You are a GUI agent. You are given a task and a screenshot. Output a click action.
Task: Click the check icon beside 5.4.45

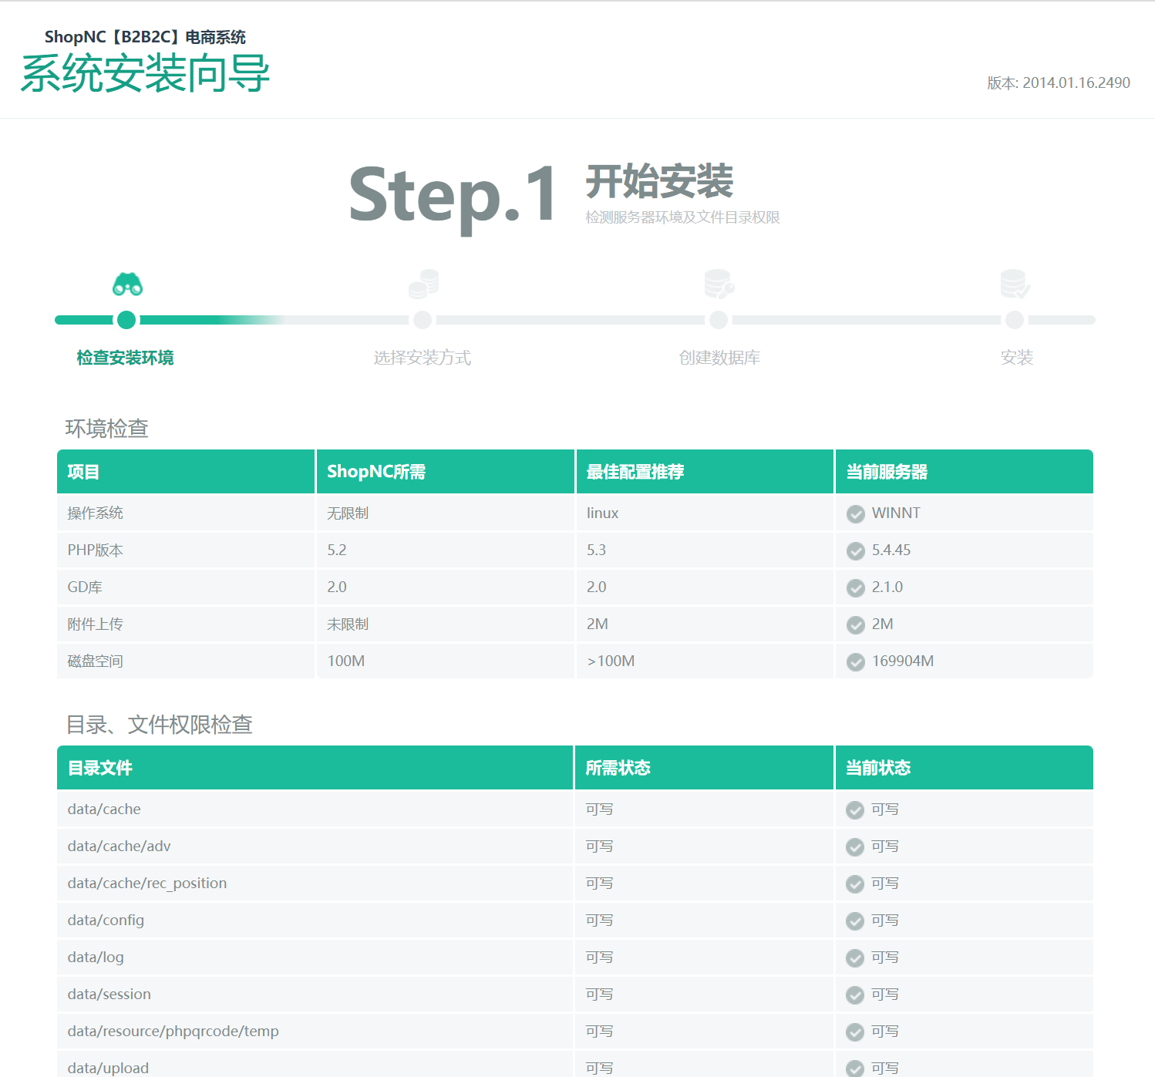[856, 551]
